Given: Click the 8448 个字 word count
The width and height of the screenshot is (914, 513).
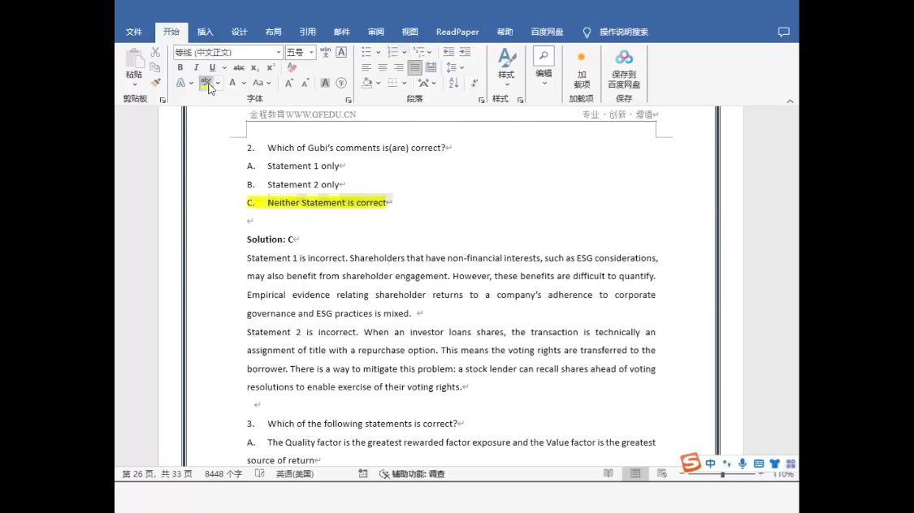Looking at the screenshot, I should pyautogui.click(x=223, y=474).
